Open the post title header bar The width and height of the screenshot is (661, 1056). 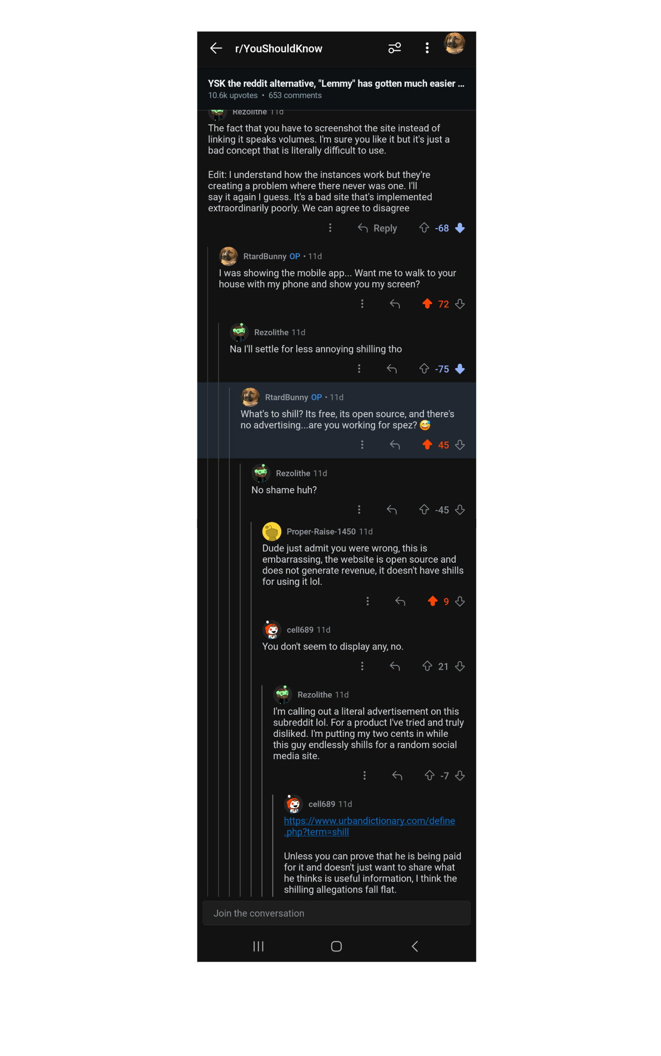point(336,89)
